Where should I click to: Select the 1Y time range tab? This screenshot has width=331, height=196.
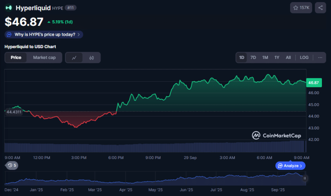point(277,58)
